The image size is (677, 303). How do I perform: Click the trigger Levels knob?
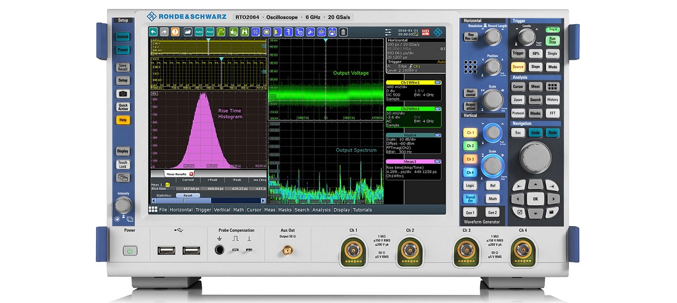coord(527,37)
